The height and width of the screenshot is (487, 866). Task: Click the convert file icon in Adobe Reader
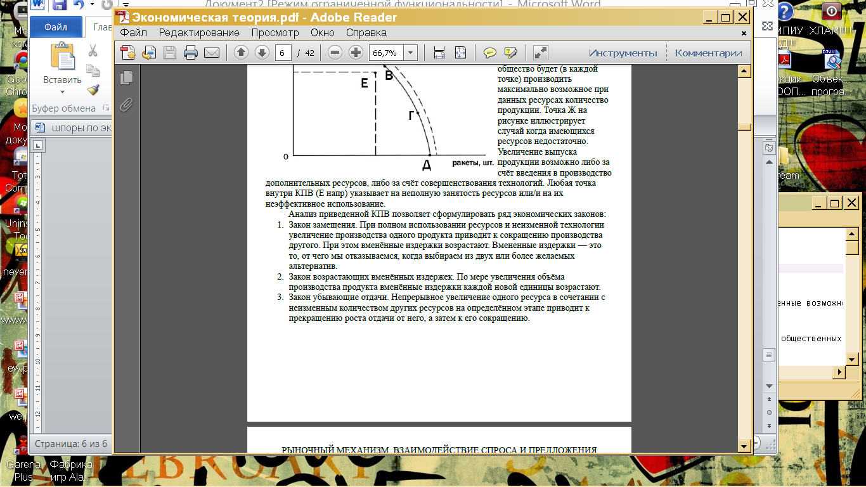point(149,53)
